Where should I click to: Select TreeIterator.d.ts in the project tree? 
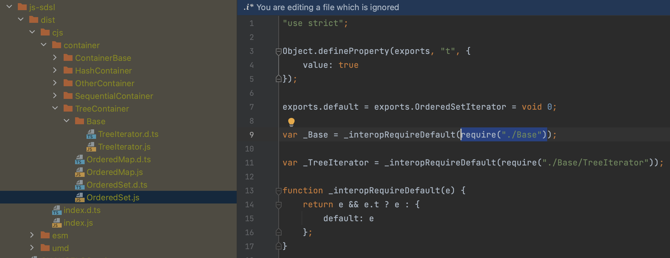pos(128,134)
